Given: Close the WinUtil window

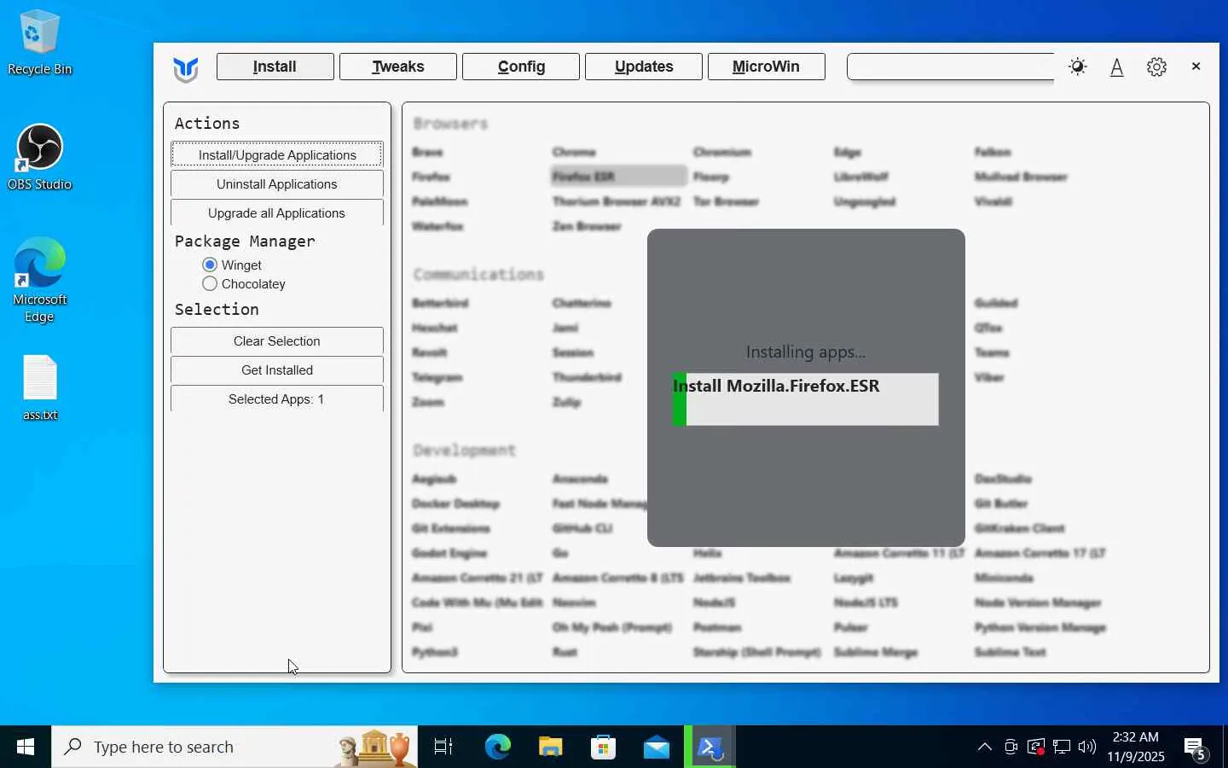Looking at the screenshot, I should click(1196, 67).
